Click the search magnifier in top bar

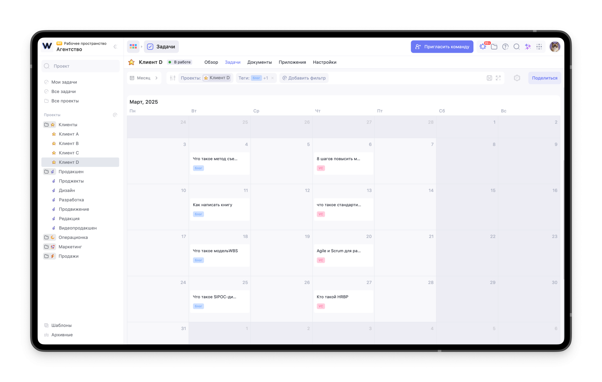click(x=517, y=47)
